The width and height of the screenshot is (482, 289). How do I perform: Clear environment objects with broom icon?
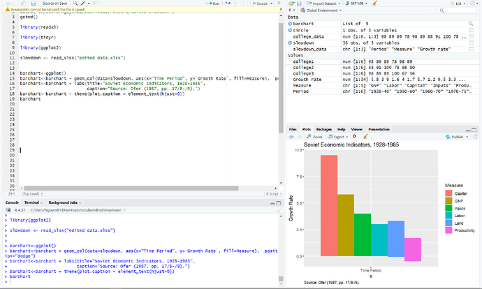374,3
